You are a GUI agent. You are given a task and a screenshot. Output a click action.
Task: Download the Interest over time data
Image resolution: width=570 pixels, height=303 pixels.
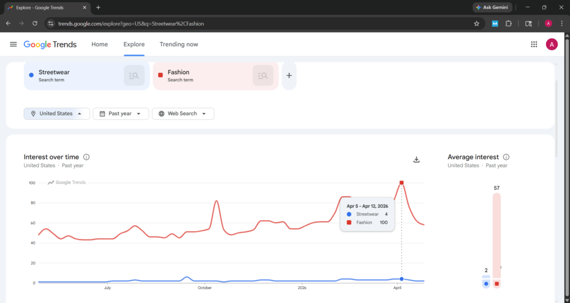(x=416, y=160)
